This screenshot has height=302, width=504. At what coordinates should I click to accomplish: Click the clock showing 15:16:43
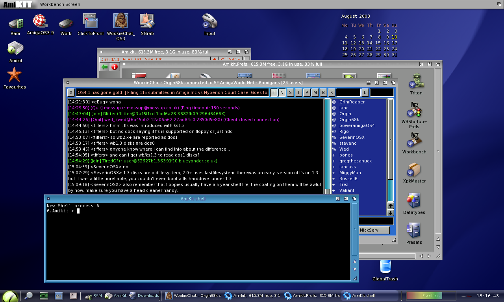(x=488, y=296)
